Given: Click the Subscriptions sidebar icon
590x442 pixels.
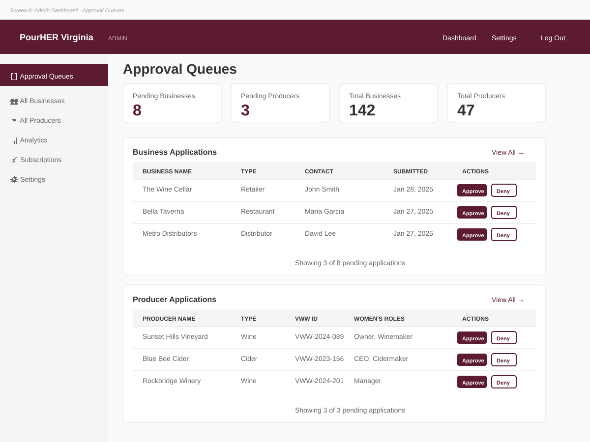Looking at the screenshot, I should point(14,160).
